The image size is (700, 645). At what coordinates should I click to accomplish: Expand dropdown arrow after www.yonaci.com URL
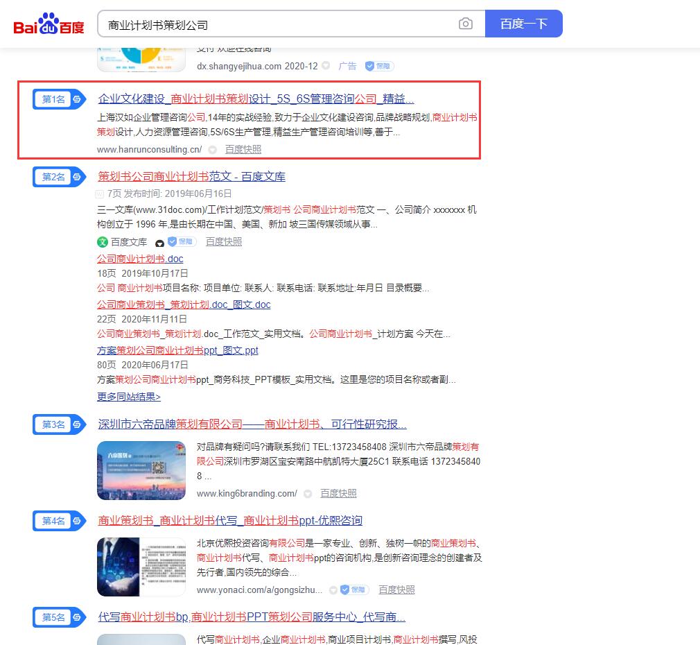[x=333, y=590]
